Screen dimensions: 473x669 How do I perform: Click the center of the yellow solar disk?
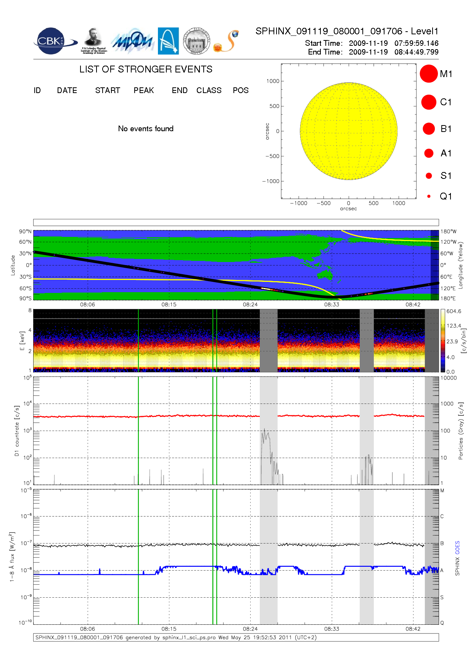(x=349, y=131)
